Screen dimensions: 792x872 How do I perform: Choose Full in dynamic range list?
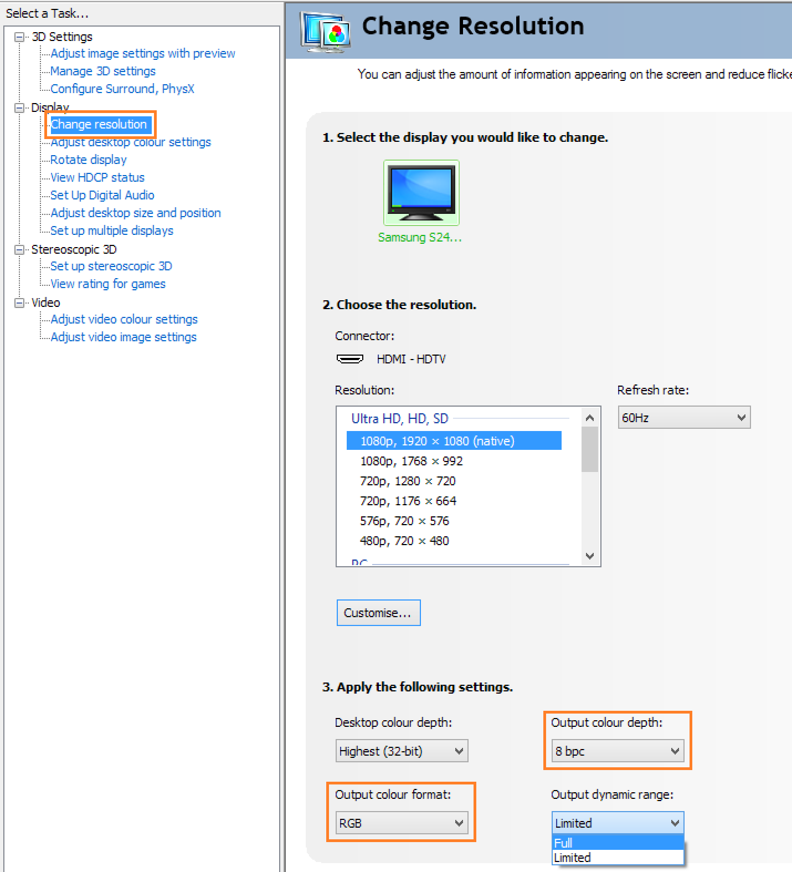click(618, 843)
